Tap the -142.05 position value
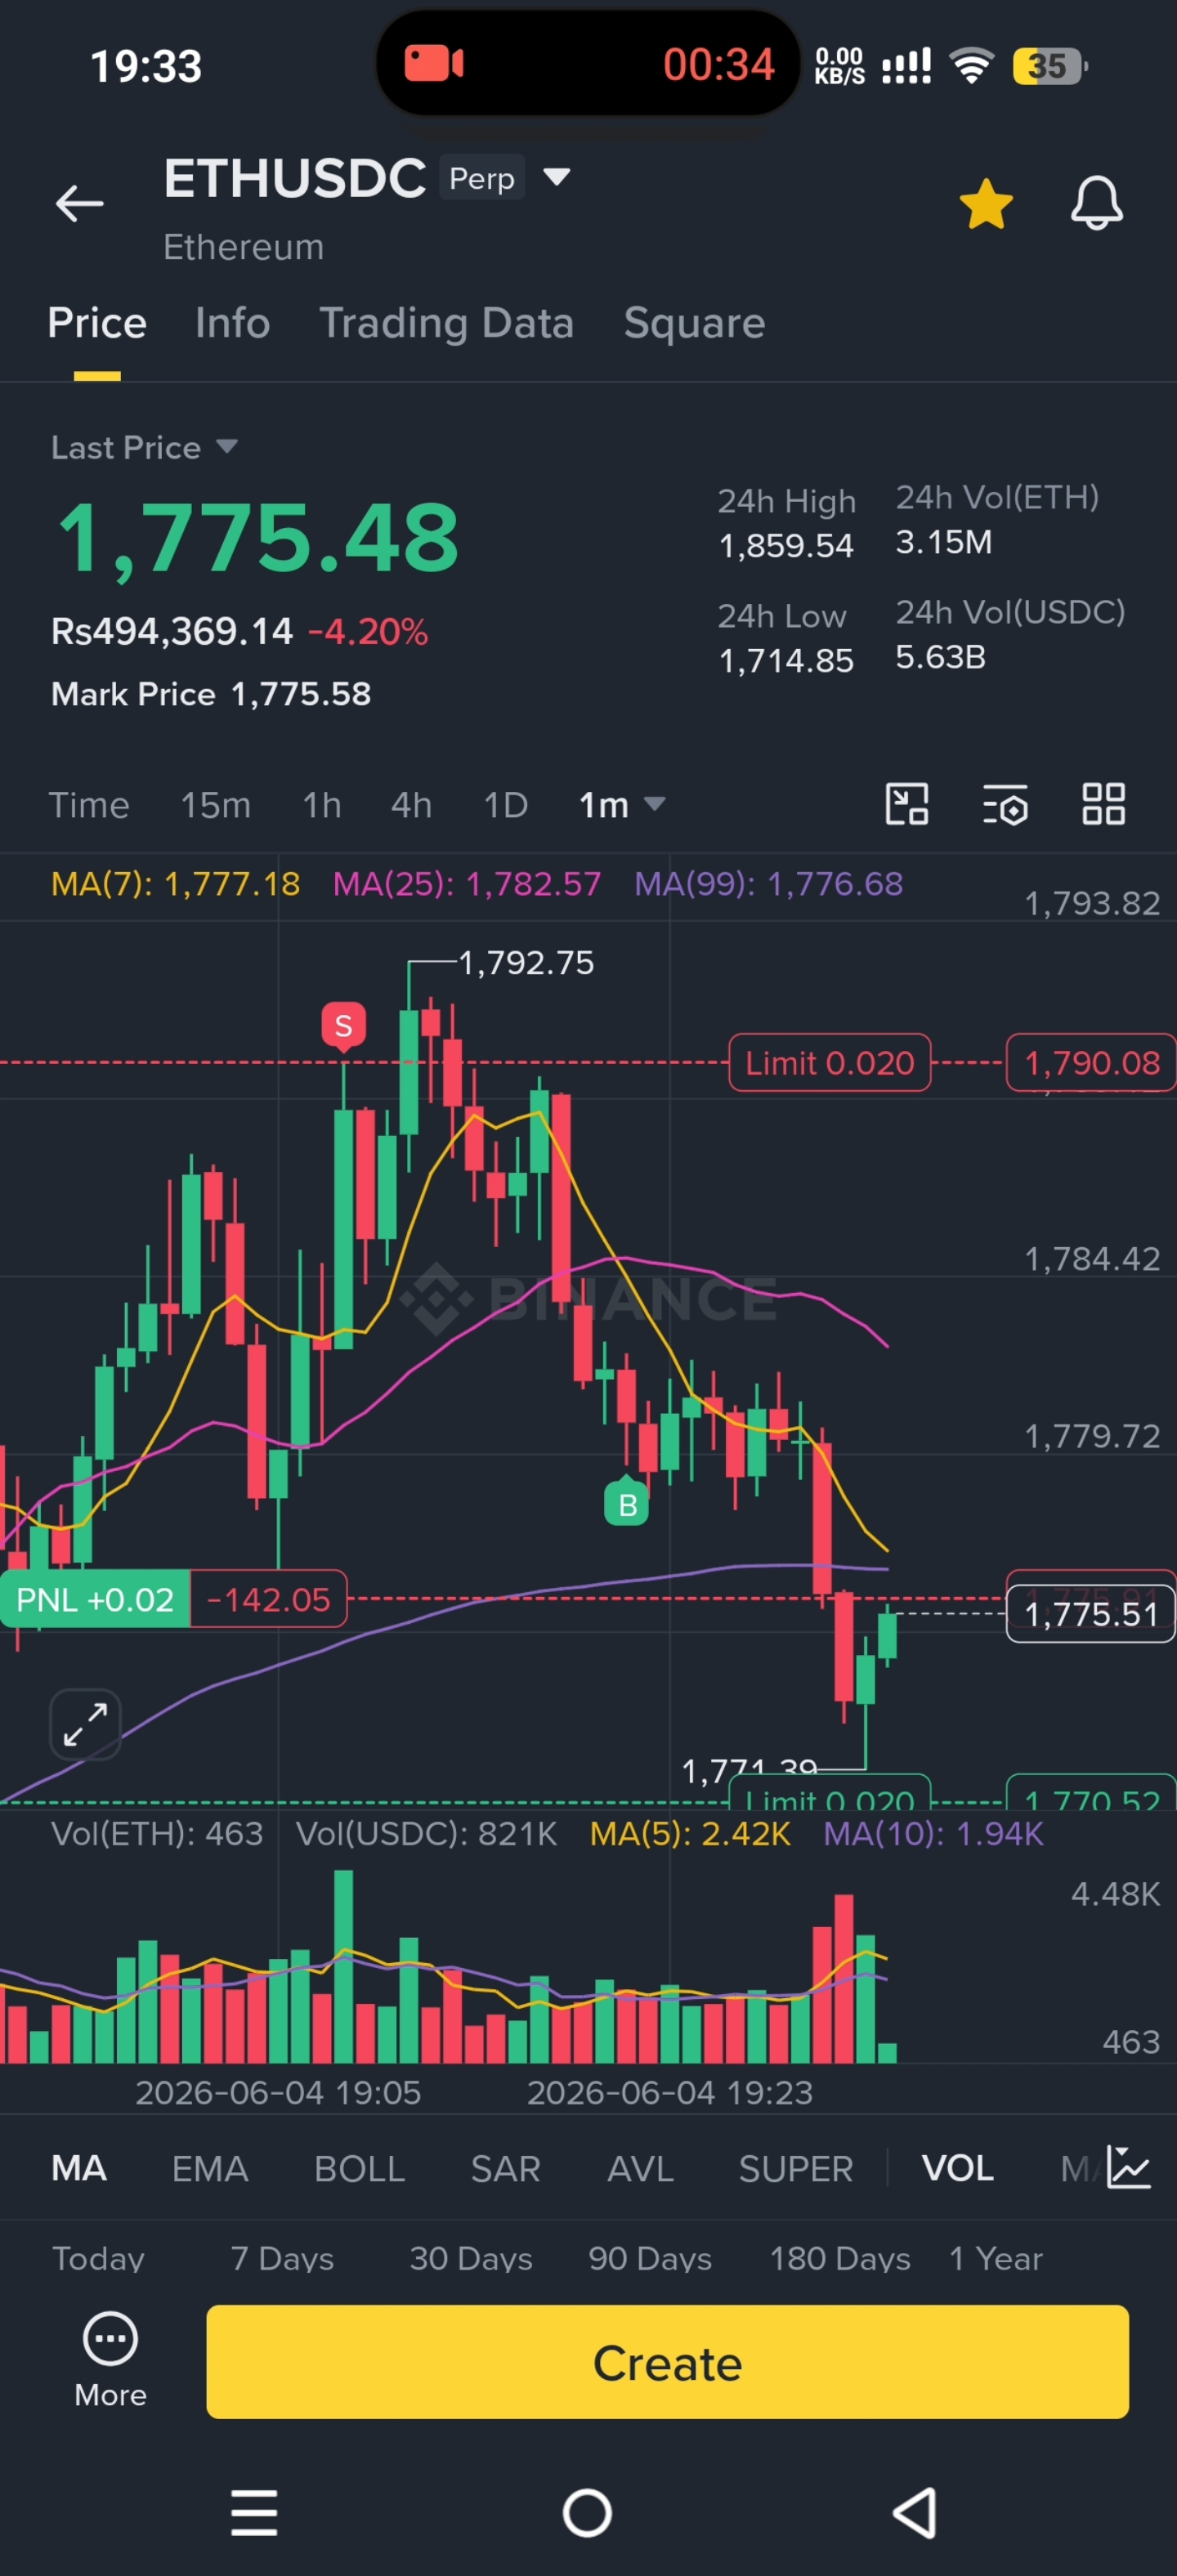The height and width of the screenshot is (2576, 1177). pyautogui.click(x=268, y=1599)
